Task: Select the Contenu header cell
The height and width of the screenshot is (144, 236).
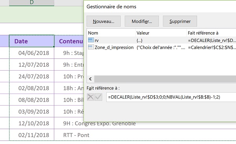Action: click(69, 41)
